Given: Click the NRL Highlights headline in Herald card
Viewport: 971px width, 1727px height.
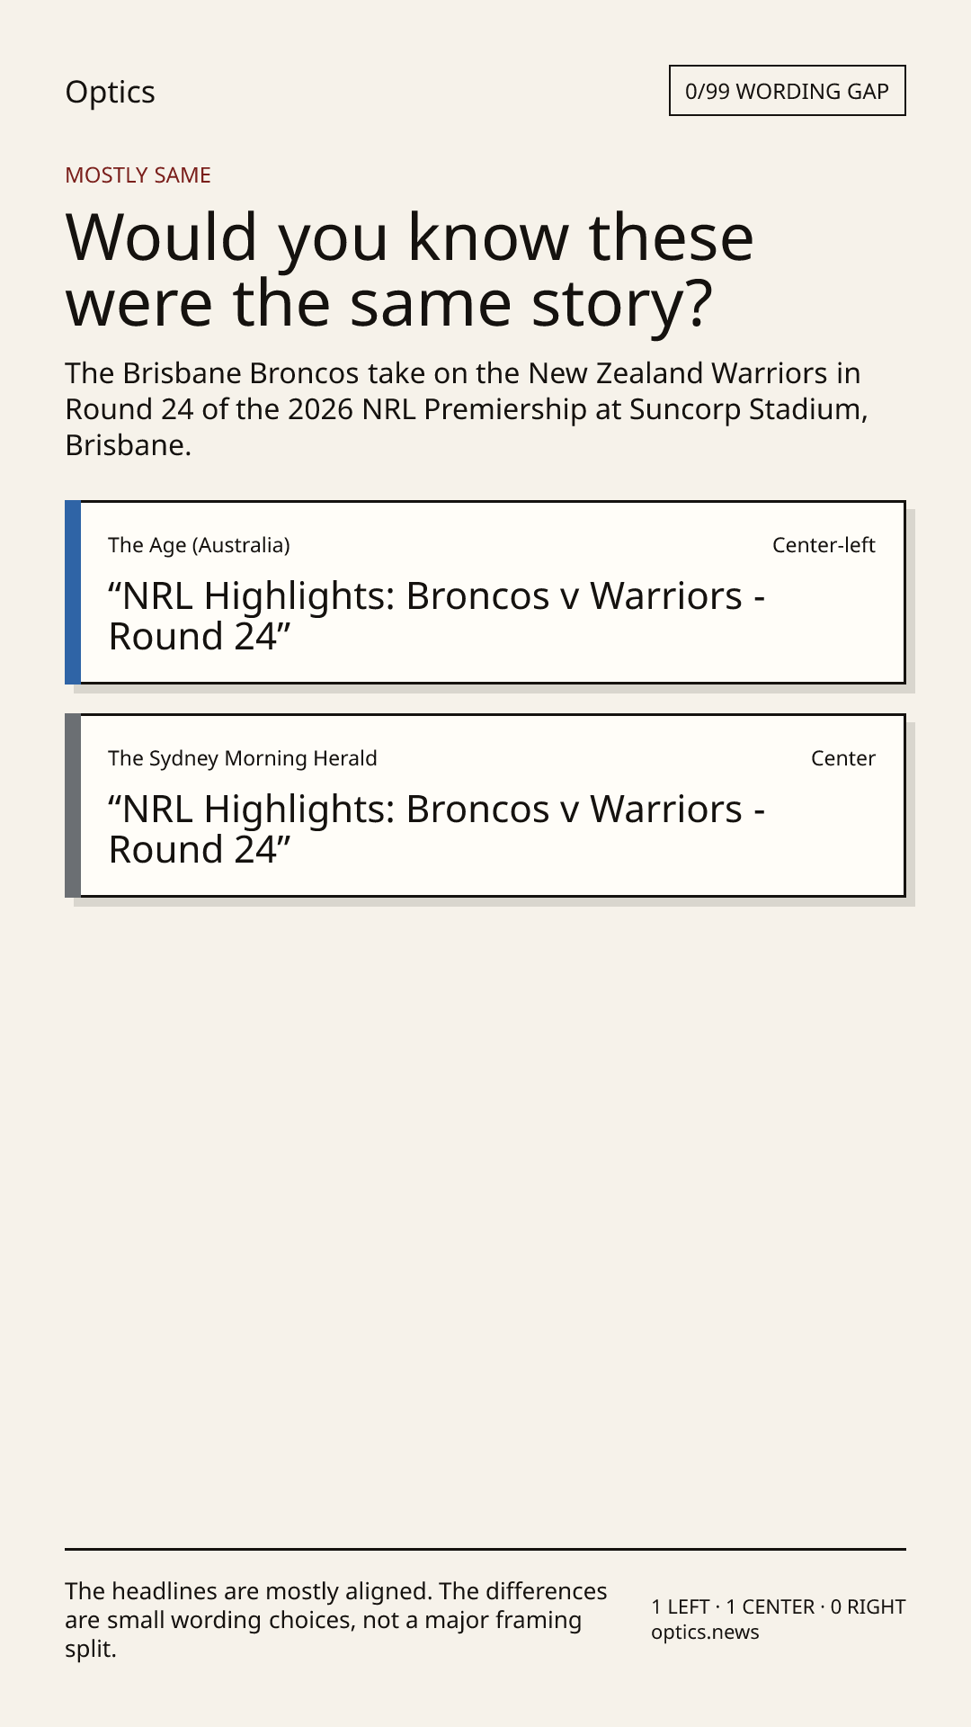Looking at the screenshot, I should pyautogui.click(x=437, y=829).
